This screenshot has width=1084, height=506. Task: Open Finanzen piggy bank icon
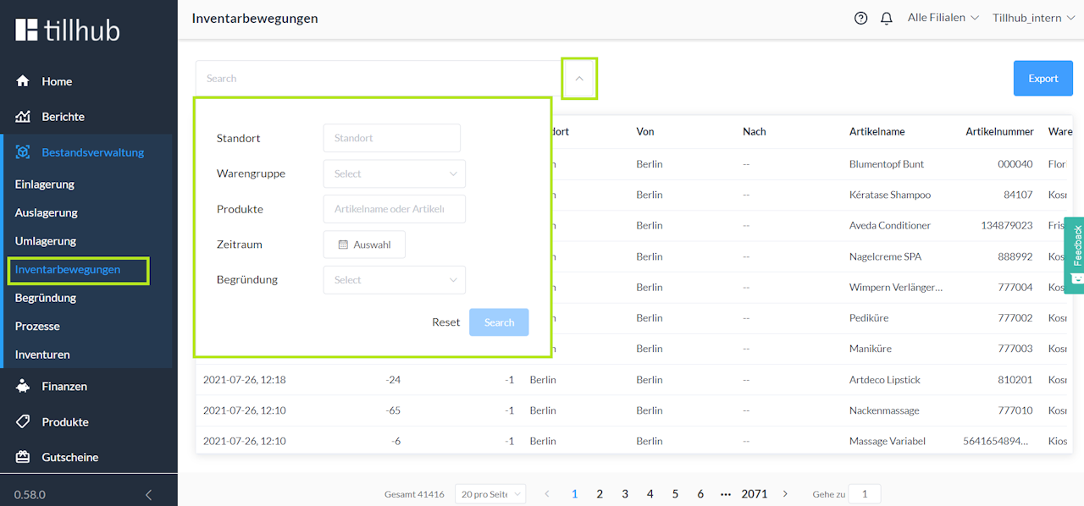point(24,386)
